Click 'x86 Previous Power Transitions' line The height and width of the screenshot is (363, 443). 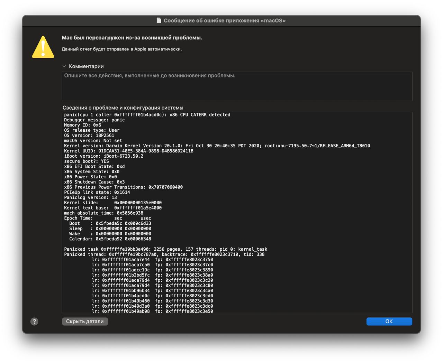(124, 187)
